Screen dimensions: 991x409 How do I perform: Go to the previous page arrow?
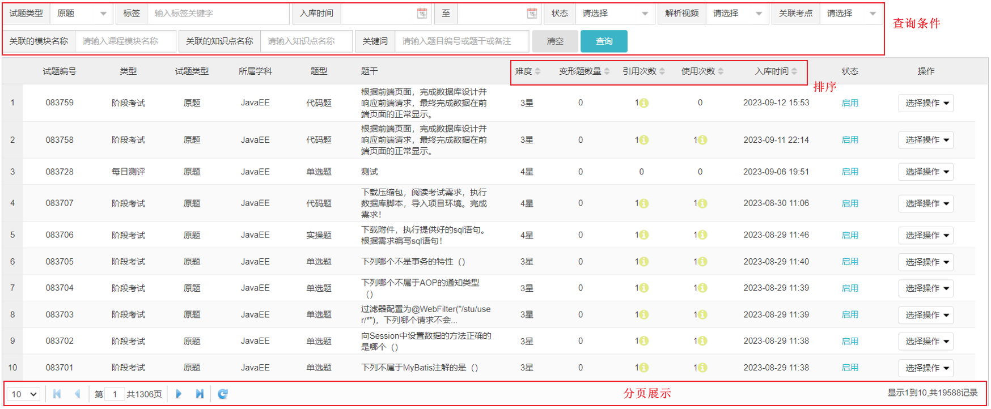pos(77,394)
